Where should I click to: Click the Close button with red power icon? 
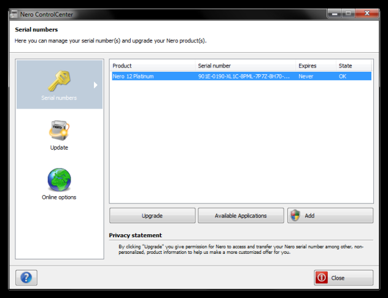343,278
